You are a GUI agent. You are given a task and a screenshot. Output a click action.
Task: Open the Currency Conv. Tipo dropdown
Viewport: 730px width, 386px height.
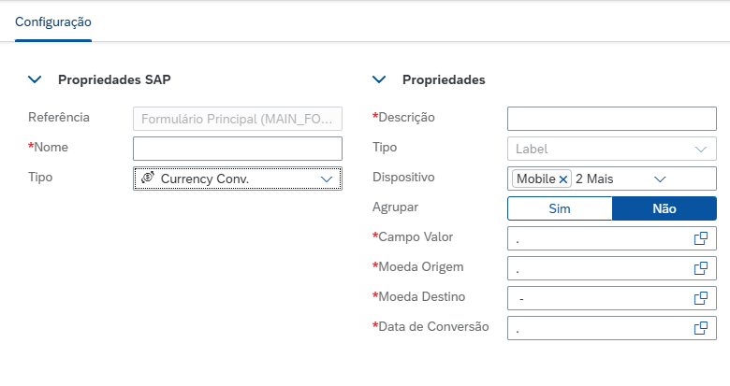coord(327,179)
